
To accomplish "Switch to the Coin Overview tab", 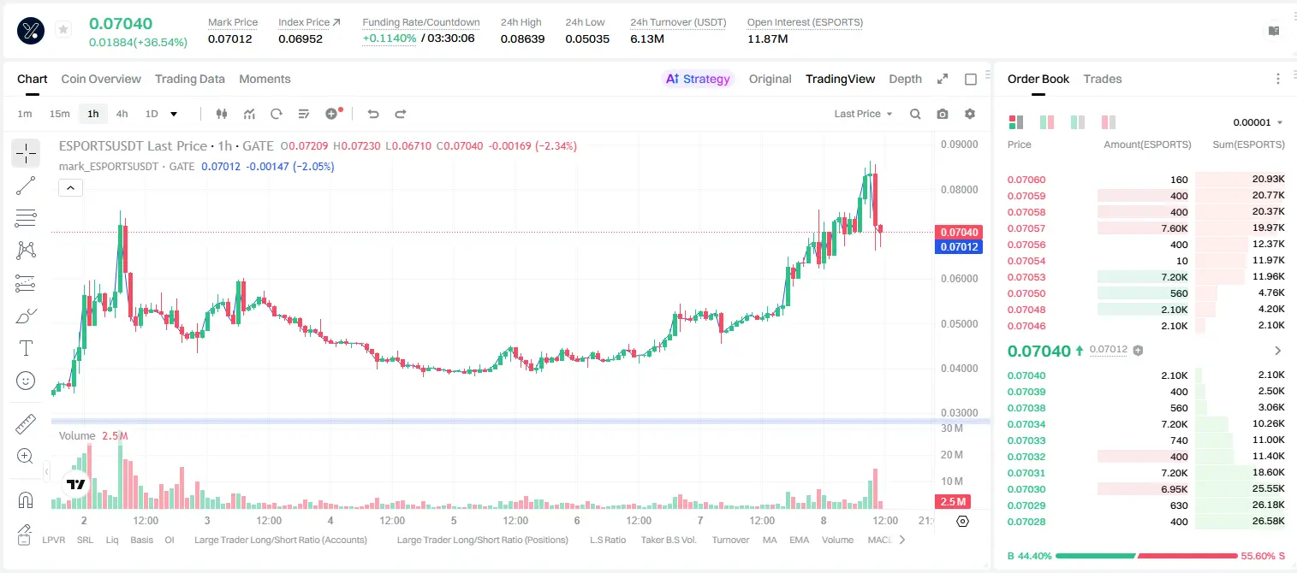I will [x=101, y=79].
